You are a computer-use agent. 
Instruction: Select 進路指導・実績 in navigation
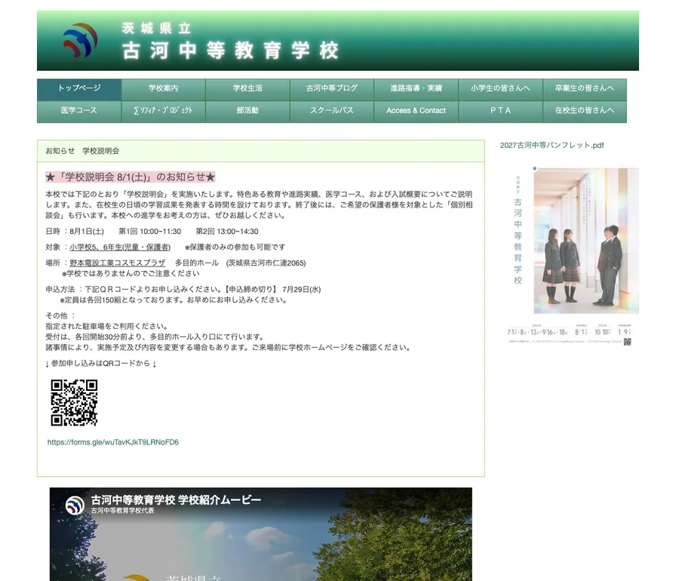416,88
